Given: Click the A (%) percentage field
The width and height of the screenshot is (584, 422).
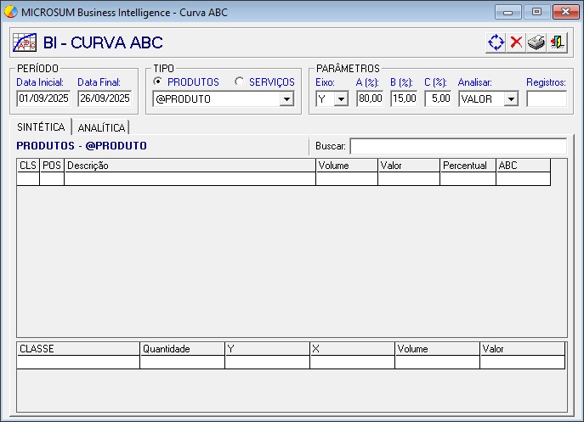Looking at the screenshot, I should 370,98.
